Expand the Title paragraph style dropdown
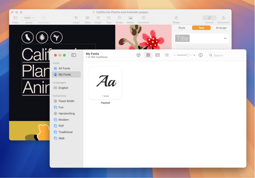Viewport: 255px width, 178px height. tap(225, 38)
